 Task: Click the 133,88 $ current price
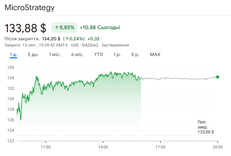(25, 28)
